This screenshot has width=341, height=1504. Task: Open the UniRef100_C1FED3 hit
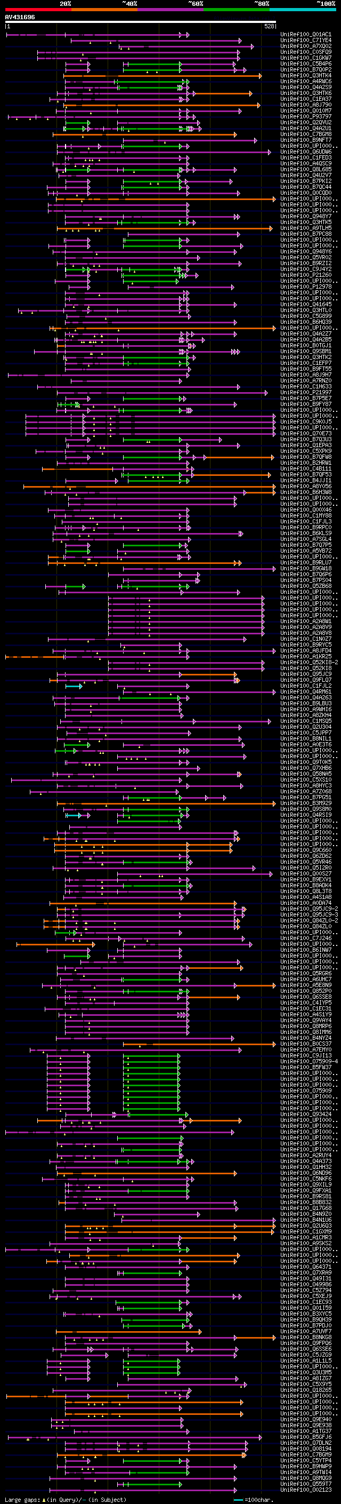point(305,157)
